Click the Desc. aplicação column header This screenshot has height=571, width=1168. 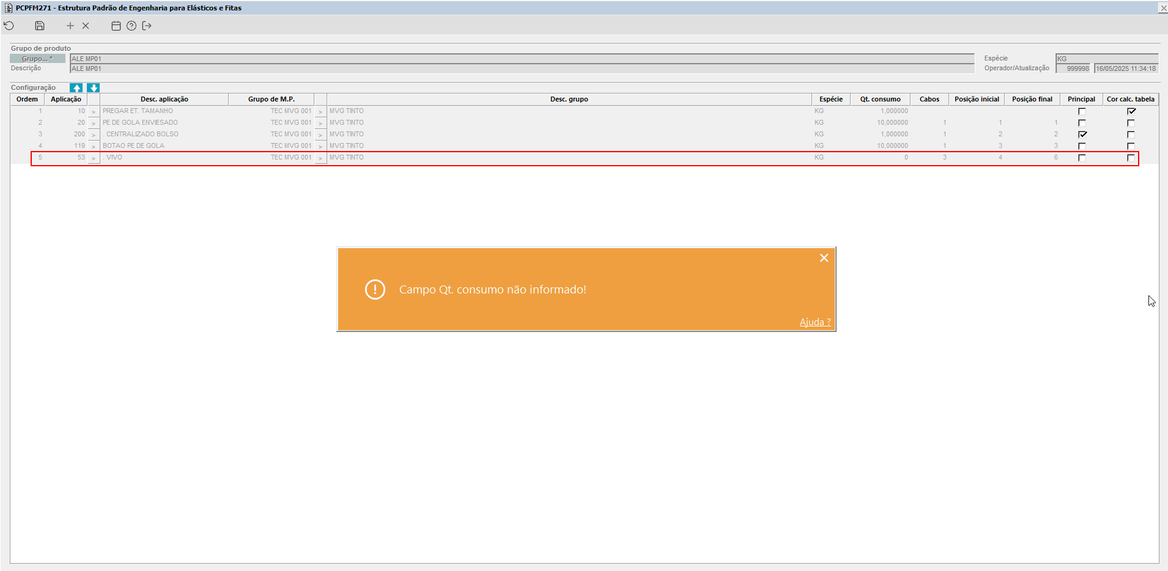(x=164, y=99)
